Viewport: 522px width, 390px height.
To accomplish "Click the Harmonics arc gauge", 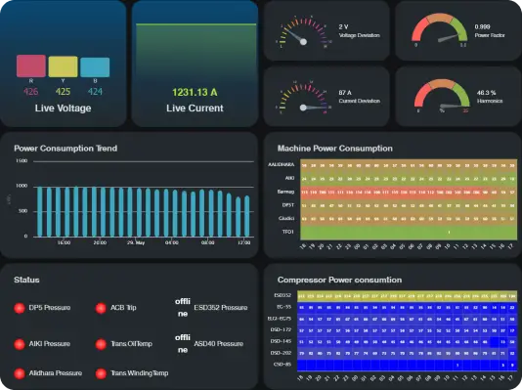I will coord(442,96).
